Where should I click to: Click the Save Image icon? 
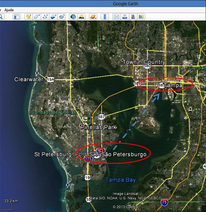pos(133,17)
